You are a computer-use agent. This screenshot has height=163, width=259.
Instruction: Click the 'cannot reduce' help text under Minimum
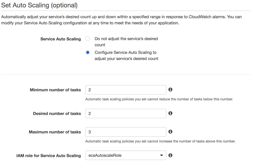point(159,99)
